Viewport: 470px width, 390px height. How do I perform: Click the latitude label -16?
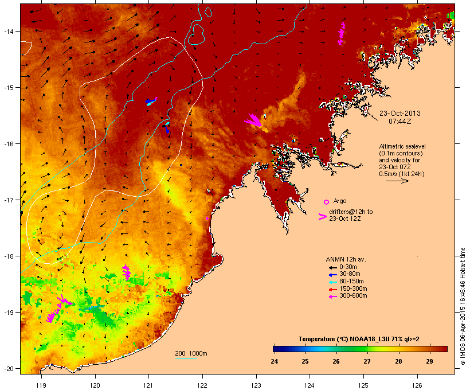tap(9, 144)
